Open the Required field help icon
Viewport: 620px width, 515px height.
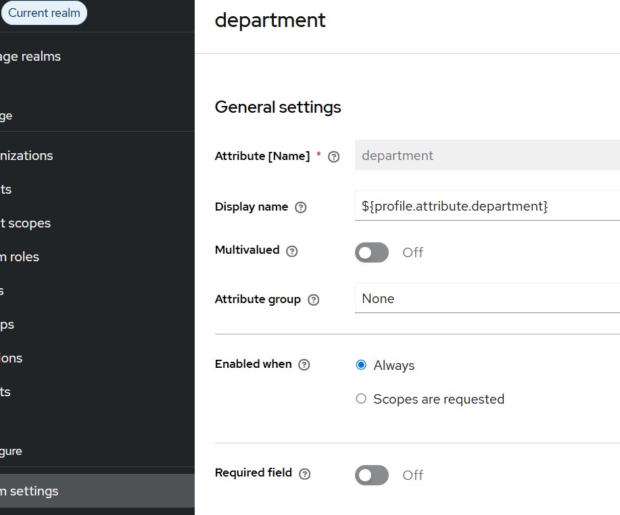(305, 474)
